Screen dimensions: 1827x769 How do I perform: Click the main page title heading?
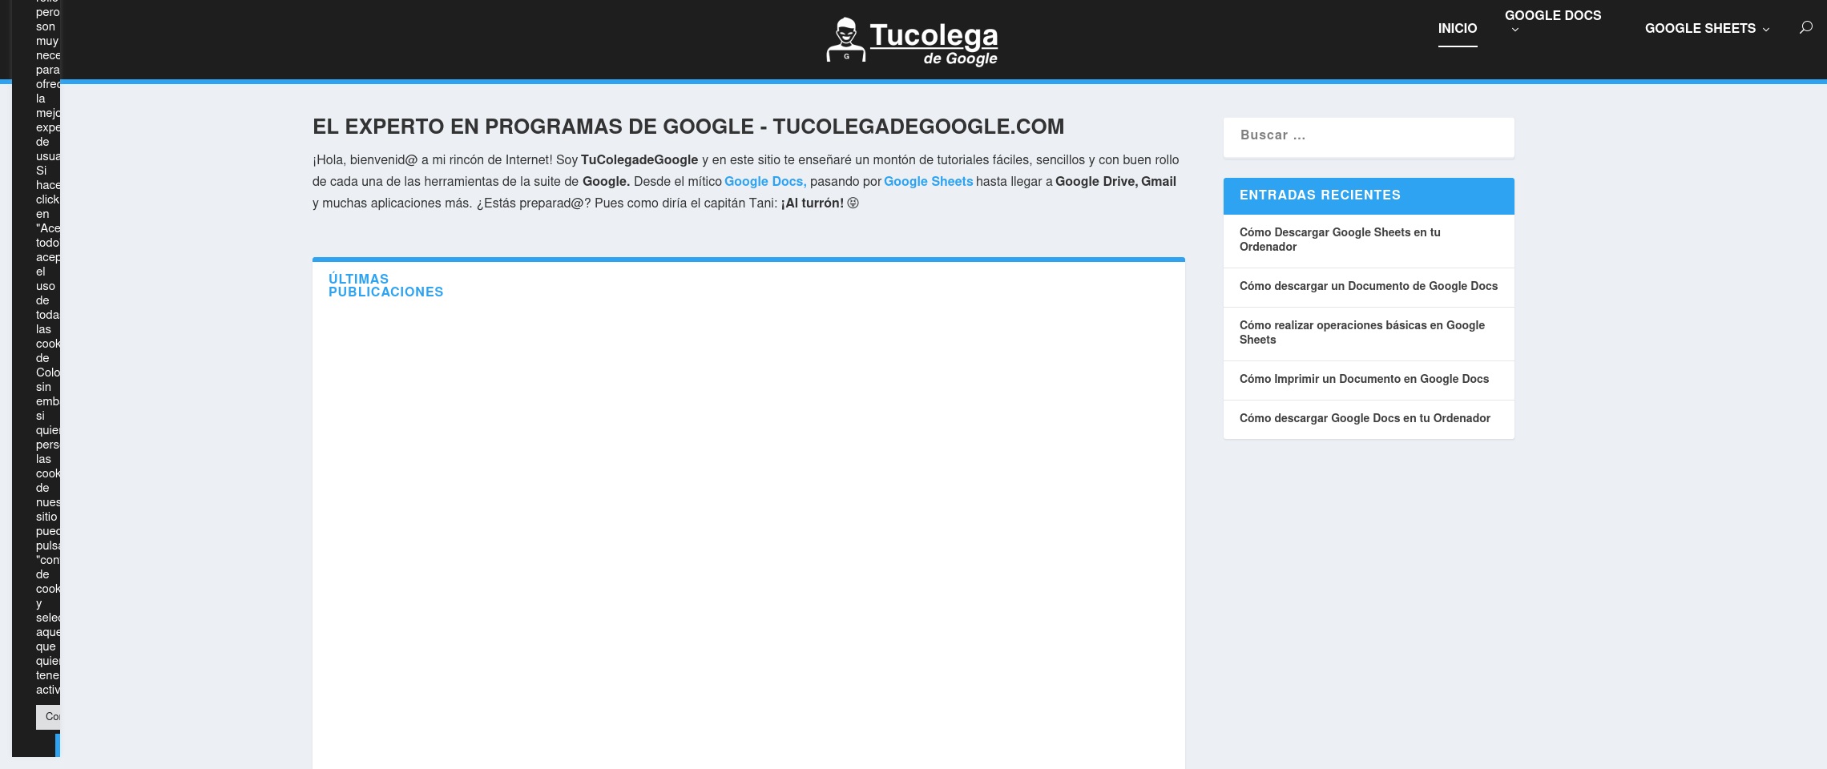click(x=688, y=127)
